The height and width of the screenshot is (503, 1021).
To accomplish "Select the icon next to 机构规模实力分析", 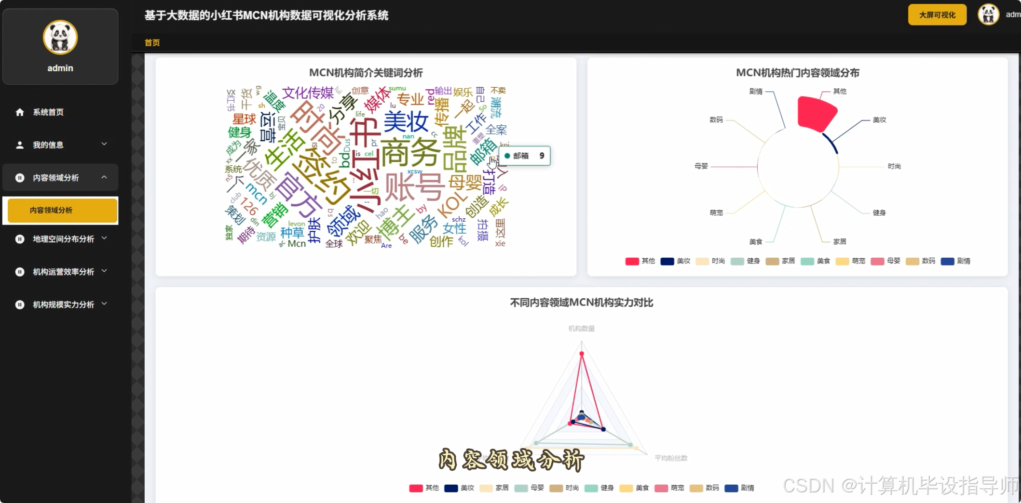I will click(20, 304).
